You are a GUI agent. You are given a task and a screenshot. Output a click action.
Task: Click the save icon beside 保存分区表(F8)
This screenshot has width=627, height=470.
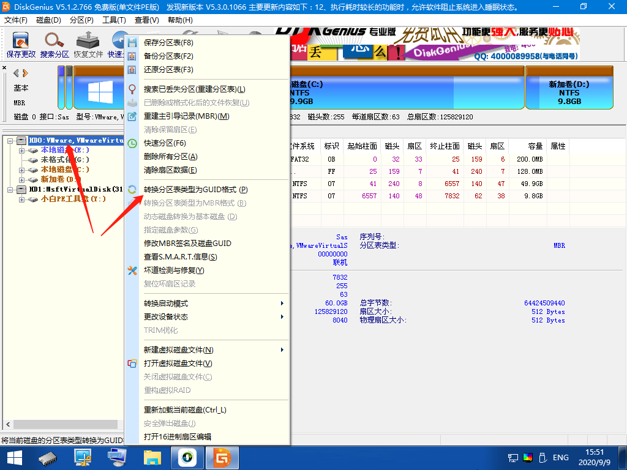point(132,43)
